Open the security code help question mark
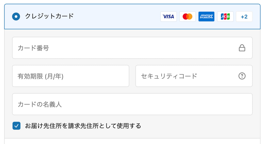 [x=242, y=76]
